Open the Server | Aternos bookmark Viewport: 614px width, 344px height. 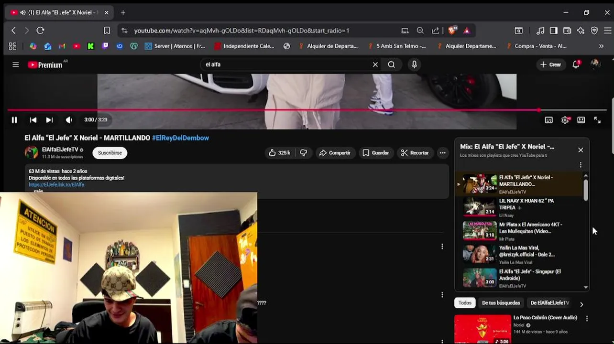(x=175, y=46)
